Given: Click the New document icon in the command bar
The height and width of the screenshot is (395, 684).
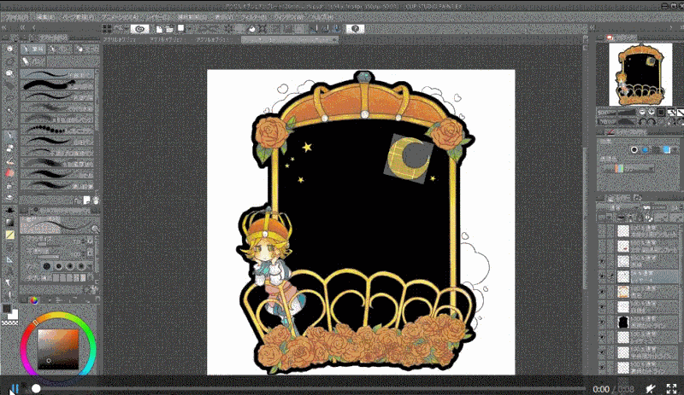Looking at the screenshot, I should coord(159,29).
